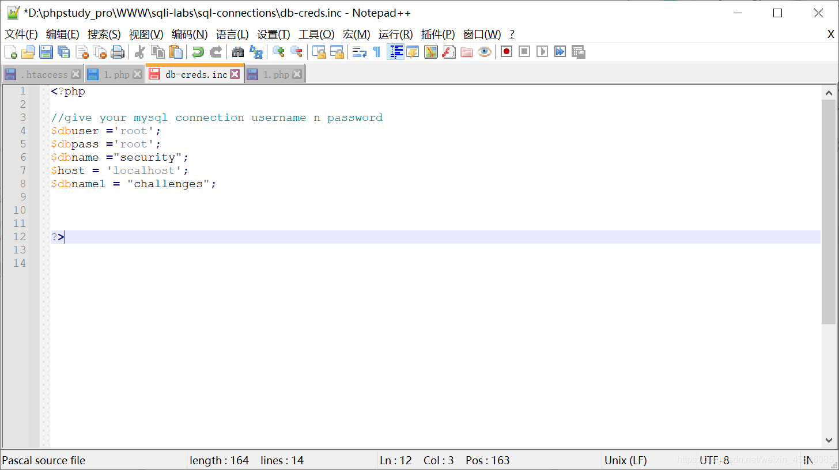
Task: Save the current file with Save icon
Action: pos(46,52)
